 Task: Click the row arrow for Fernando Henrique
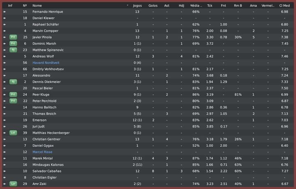tap(5, 12)
